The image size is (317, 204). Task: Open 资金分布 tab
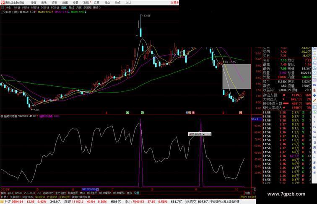click(27, 197)
